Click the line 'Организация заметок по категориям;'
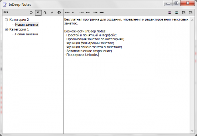 [x=95, y=39]
